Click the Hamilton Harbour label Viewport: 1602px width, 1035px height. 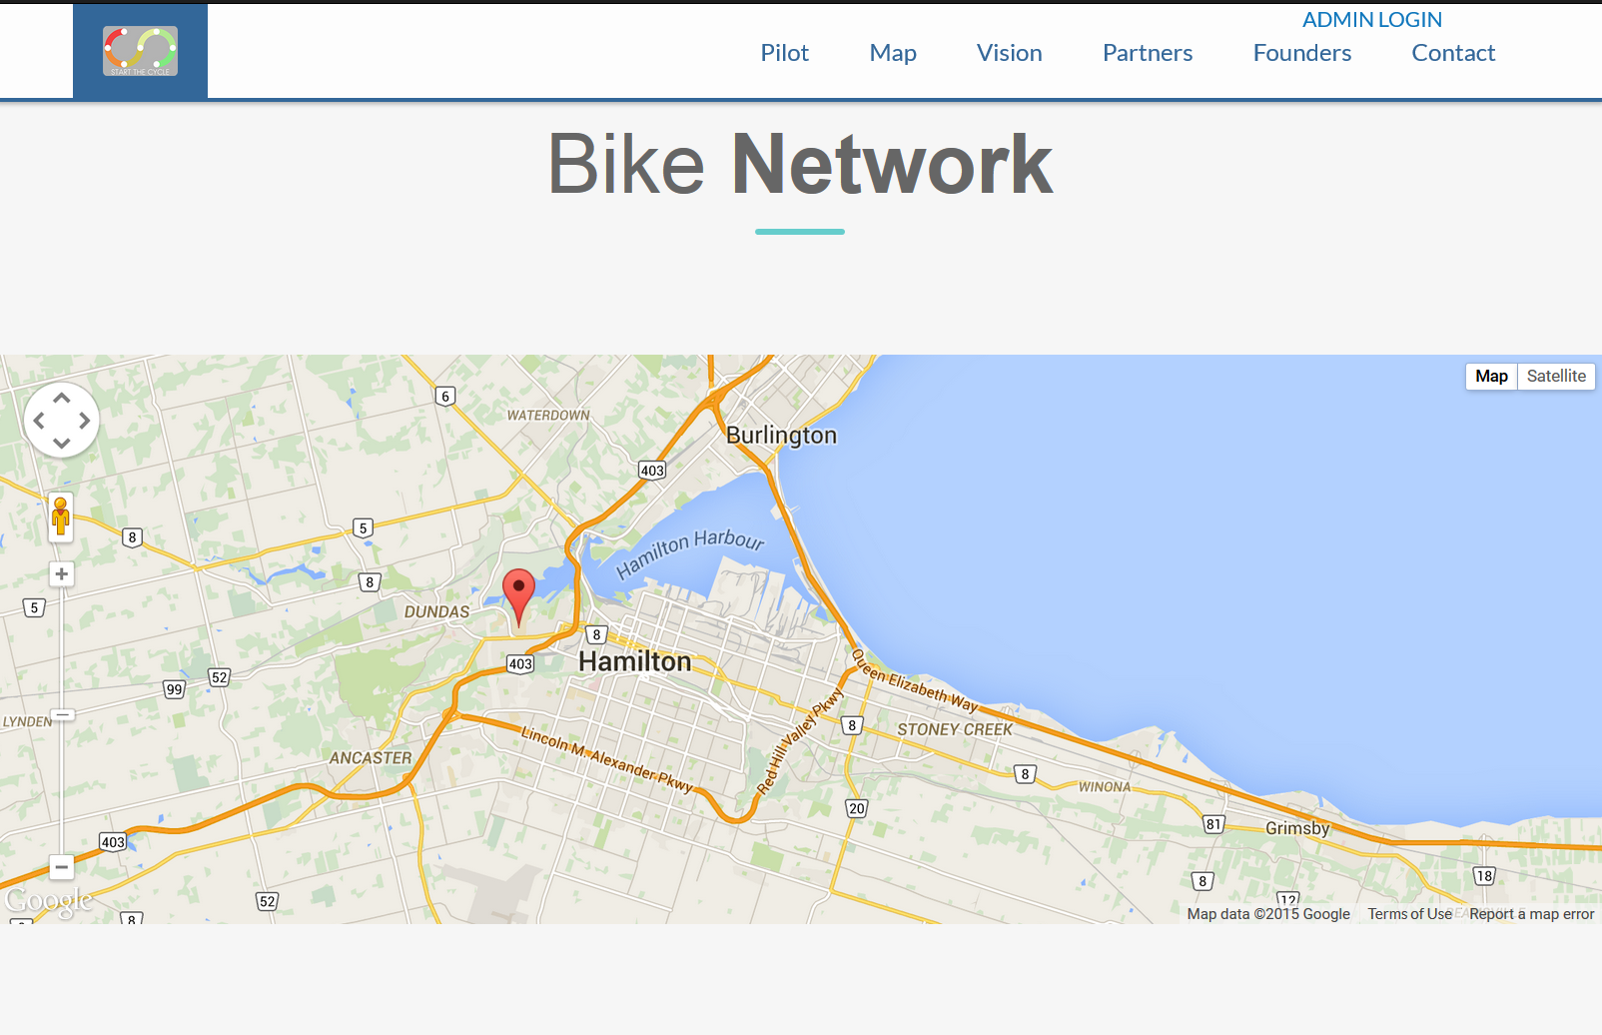(x=690, y=553)
